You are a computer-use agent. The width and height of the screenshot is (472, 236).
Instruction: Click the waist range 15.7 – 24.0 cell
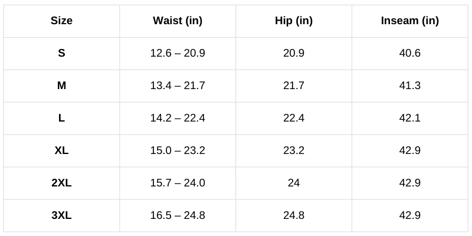(178, 183)
